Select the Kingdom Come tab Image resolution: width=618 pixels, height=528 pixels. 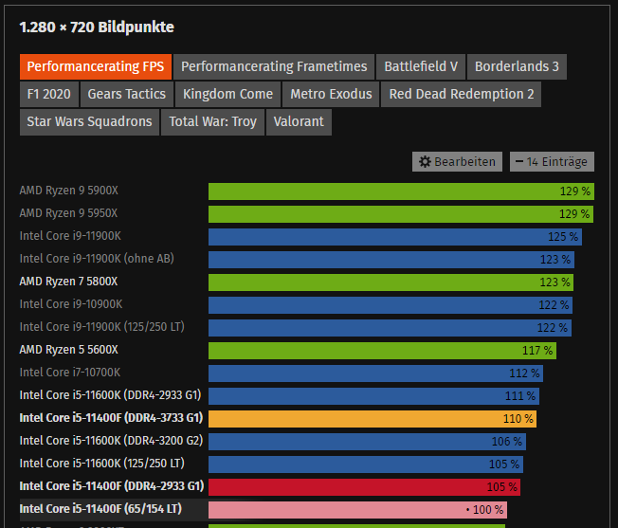click(x=227, y=94)
